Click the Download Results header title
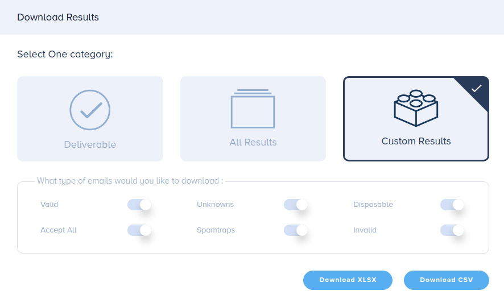Screen dimensions: 504x303 click(x=58, y=17)
